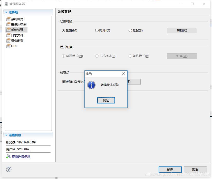Minimize the 管理服务器 window
This screenshot has height=179, width=212.
pos(181,4)
